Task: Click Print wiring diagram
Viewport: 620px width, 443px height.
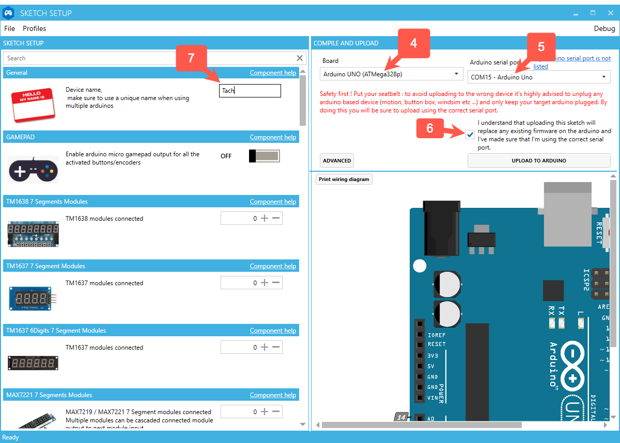Action: point(344,179)
